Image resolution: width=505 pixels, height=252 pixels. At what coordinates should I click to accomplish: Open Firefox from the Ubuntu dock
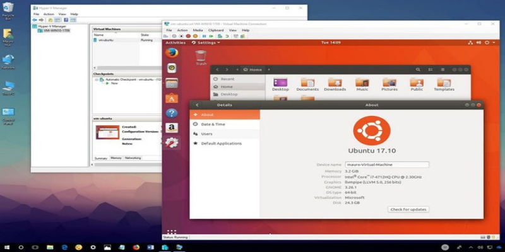(x=171, y=53)
